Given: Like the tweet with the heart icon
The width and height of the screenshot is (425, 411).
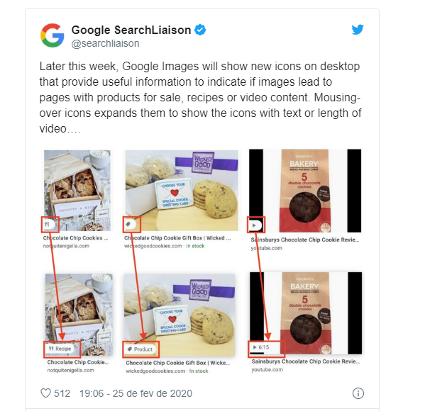Looking at the screenshot, I should click(x=45, y=393).
